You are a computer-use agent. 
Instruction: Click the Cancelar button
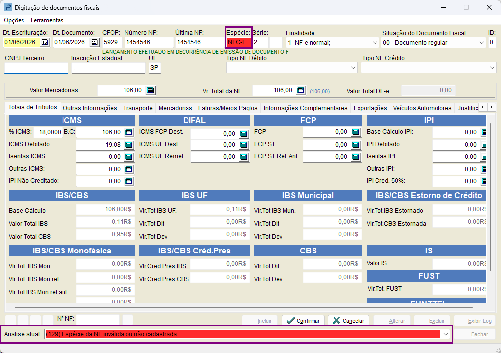tap(348, 321)
